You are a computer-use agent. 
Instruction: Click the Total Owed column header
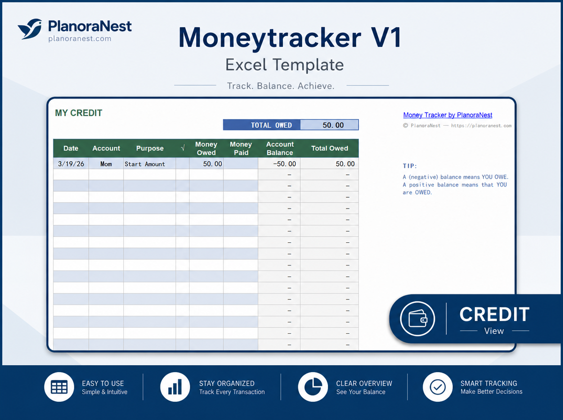(x=329, y=148)
